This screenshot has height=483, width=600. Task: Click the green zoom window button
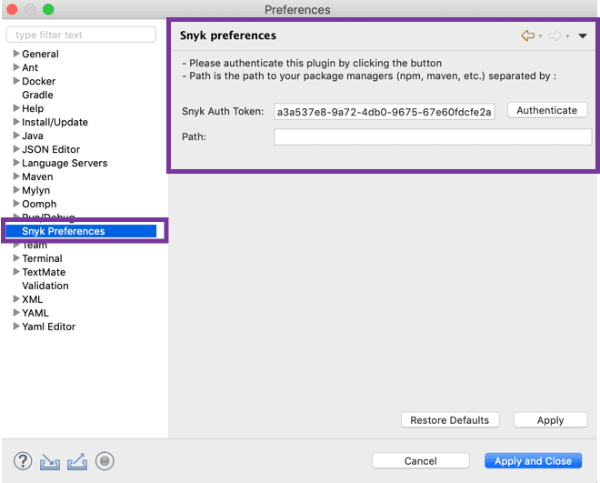point(48,9)
